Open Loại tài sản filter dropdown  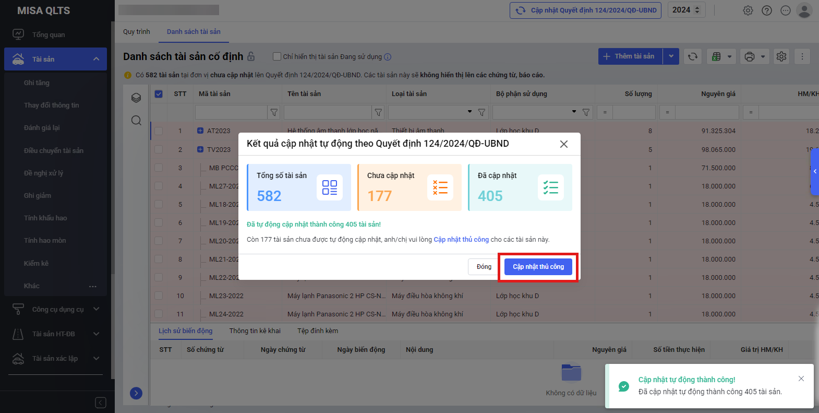[469, 112]
